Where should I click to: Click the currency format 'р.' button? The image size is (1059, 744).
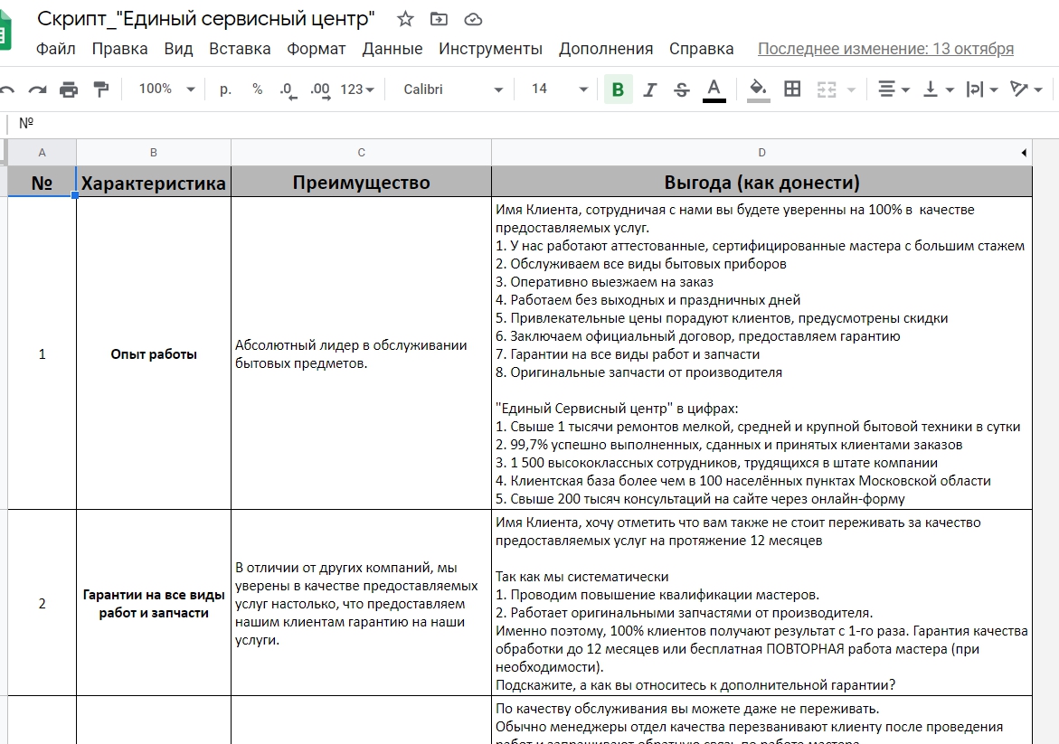pos(226,89)
